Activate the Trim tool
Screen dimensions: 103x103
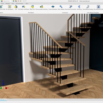(16, 8)
